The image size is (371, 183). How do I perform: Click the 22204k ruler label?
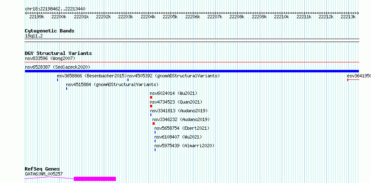(148, 17)
